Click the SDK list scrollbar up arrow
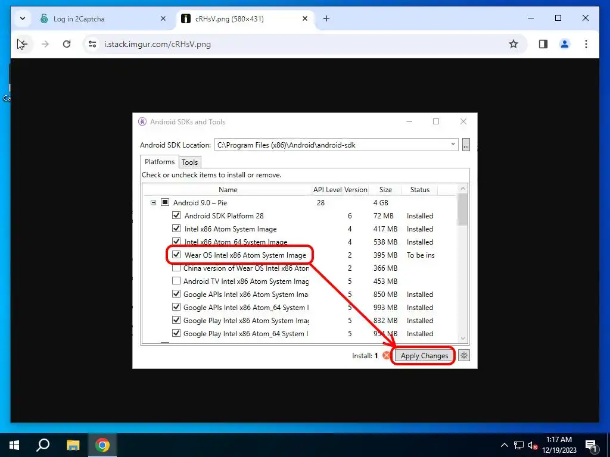 462,189
